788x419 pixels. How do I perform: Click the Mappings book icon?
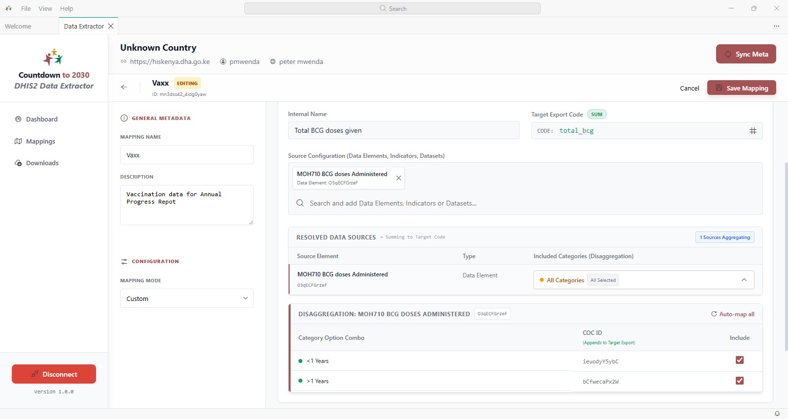[x=18, y=141]
